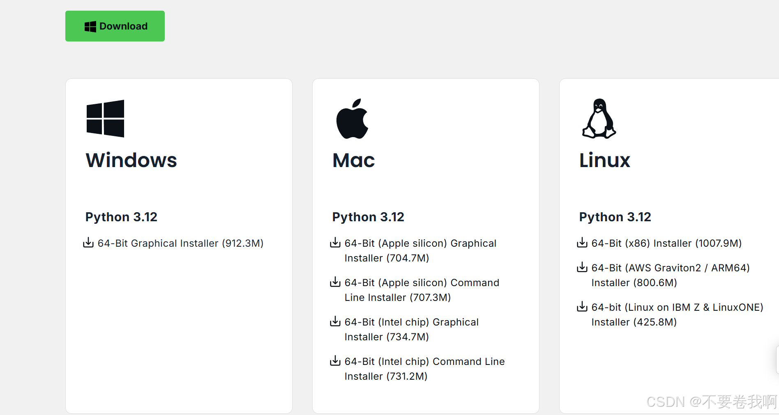Click the download icon beside Apple silicon Graphical Installer

coord(335,243)
